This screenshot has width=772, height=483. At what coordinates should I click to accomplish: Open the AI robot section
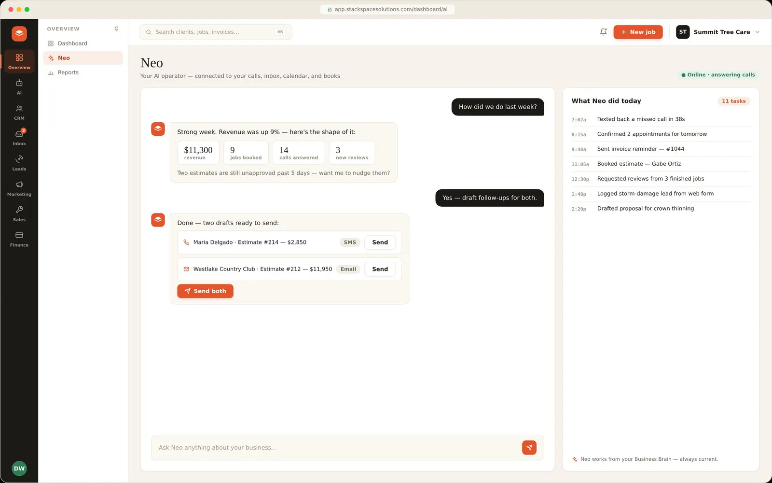[19, 87]
